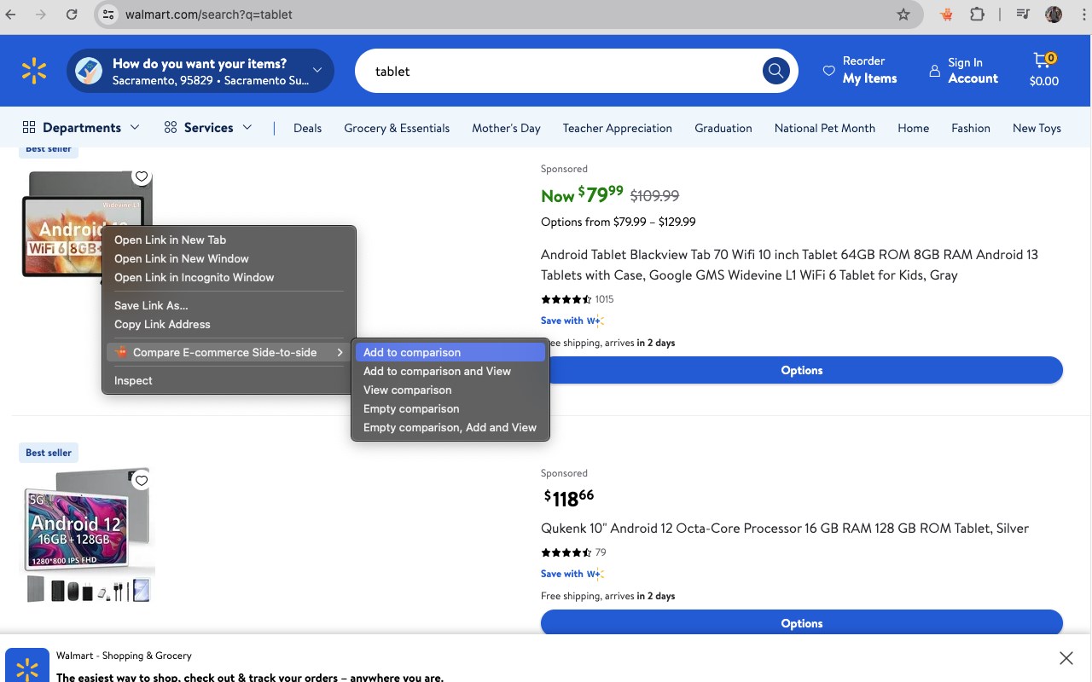The image size is (1092, 682).
Task: Go to Walmart home via spark logo
Action: (34, 71)
